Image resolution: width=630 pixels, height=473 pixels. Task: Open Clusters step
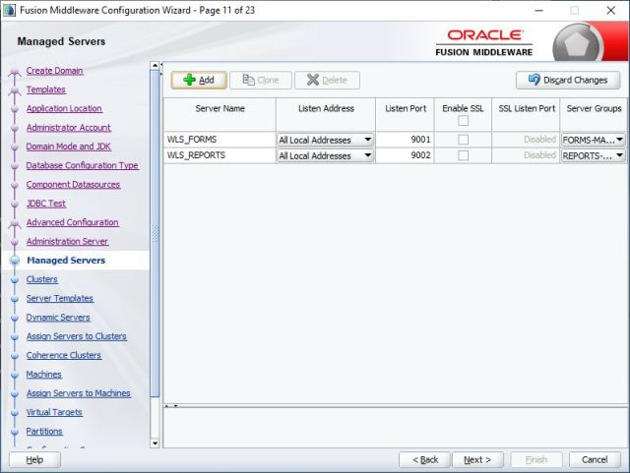coord(41,279)
